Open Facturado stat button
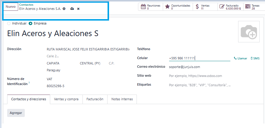The width and height of the screenshot is (265, 128). [230, 7]
